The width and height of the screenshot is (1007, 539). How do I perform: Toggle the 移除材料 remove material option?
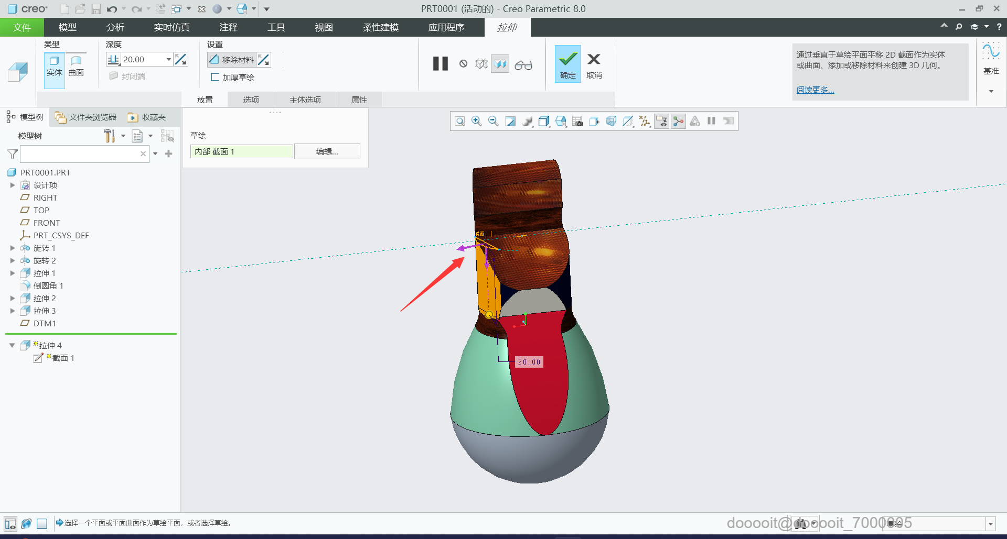tap(232, 60)
